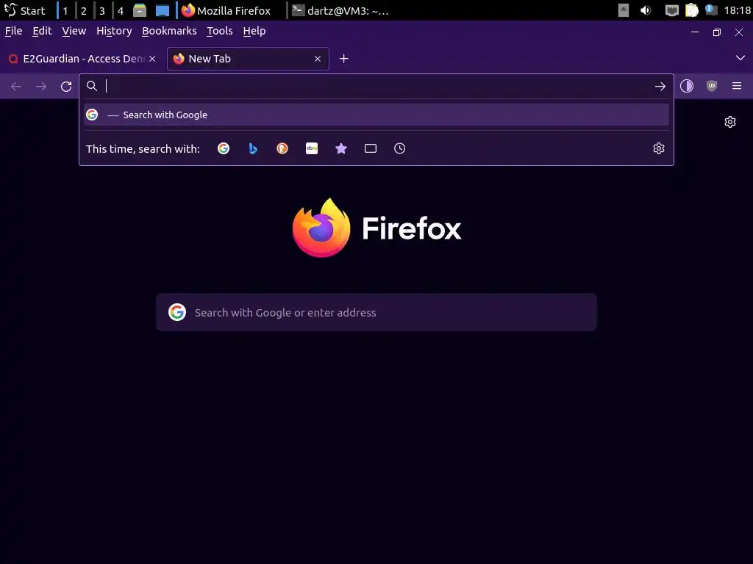Reload the current page
Screen dimensions: 753x564
66,87
